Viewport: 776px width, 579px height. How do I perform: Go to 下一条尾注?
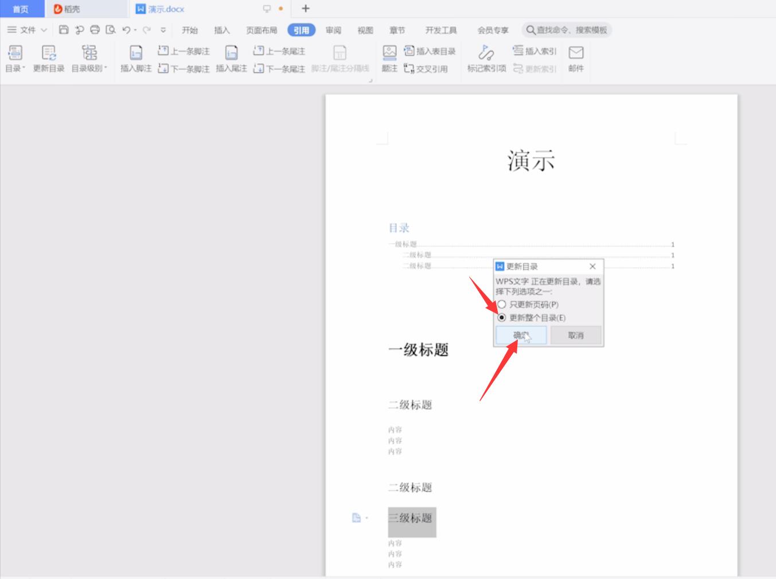279,69
